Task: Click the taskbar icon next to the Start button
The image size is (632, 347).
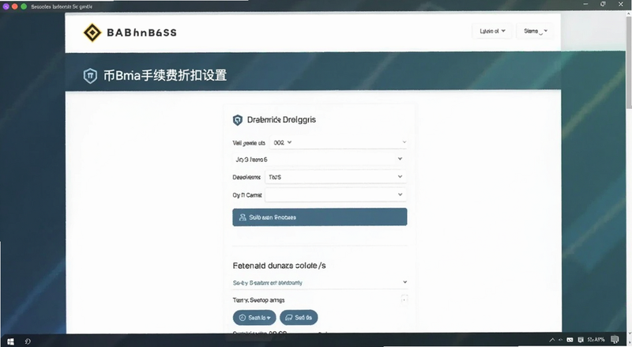Action: [x=28, y=341]
